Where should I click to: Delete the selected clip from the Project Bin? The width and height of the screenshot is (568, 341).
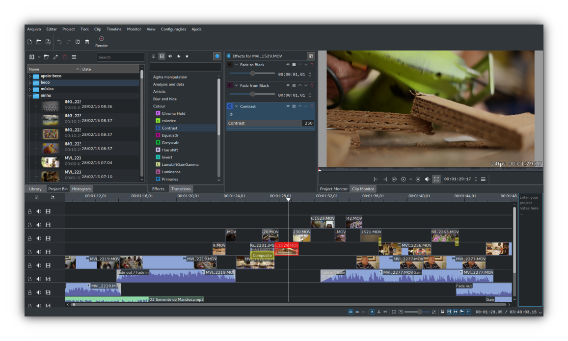tap(65, 57)
